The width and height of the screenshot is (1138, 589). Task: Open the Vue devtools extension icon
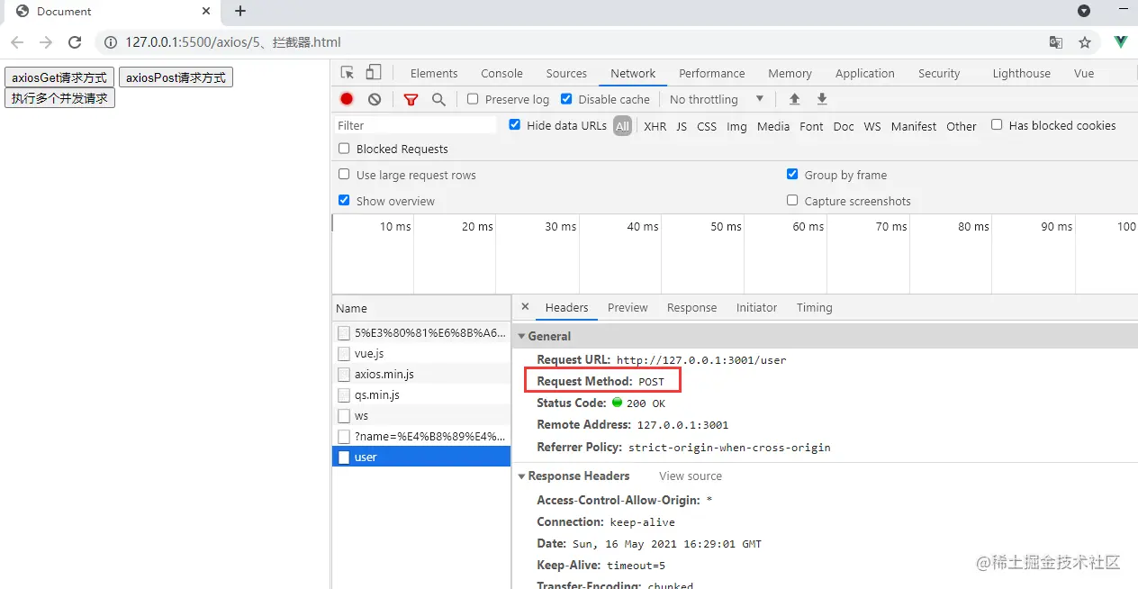point(1121,42)
